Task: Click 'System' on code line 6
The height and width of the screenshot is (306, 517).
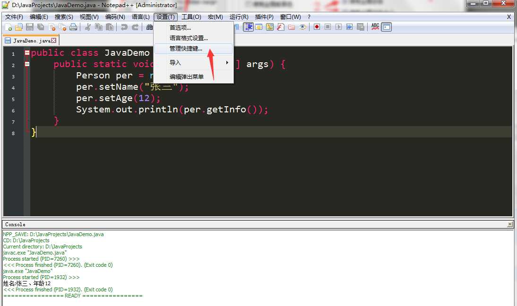Action: [x=93, y=110]
